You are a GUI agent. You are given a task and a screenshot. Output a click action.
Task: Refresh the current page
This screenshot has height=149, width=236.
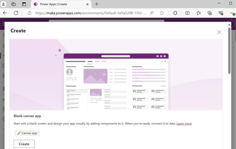(16, 13)
